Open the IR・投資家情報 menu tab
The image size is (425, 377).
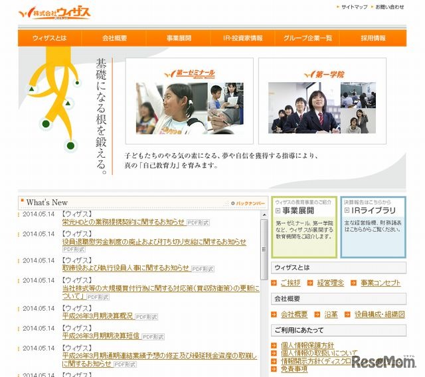pyautogui.click(x=243, y=38)
